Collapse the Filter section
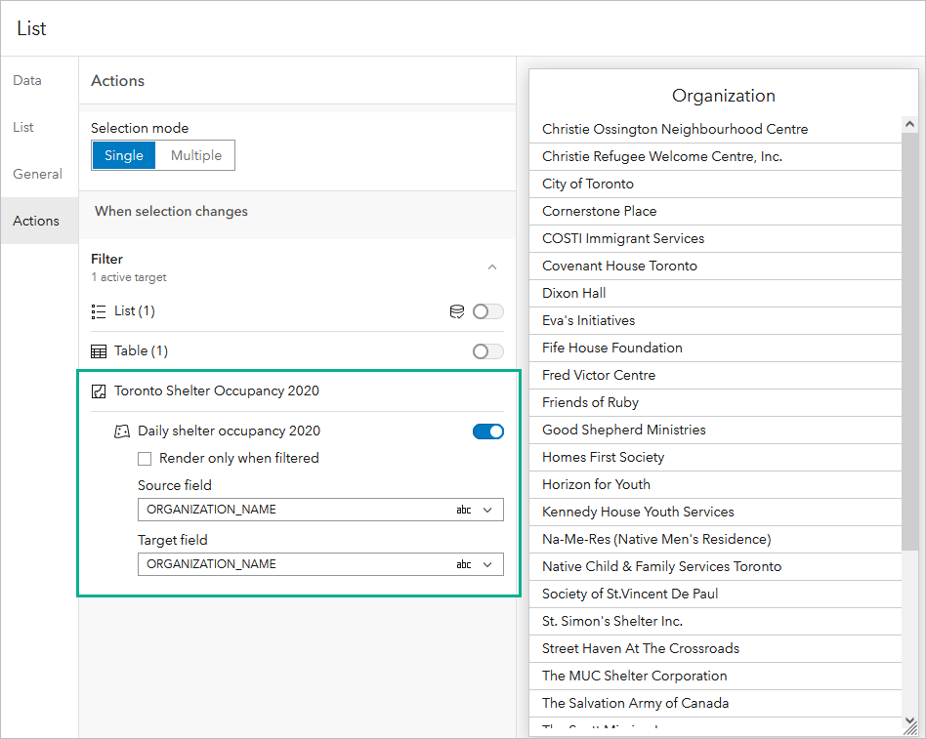Image resolution: width=926 pixels, height=739 pixels. pos(492,267)
